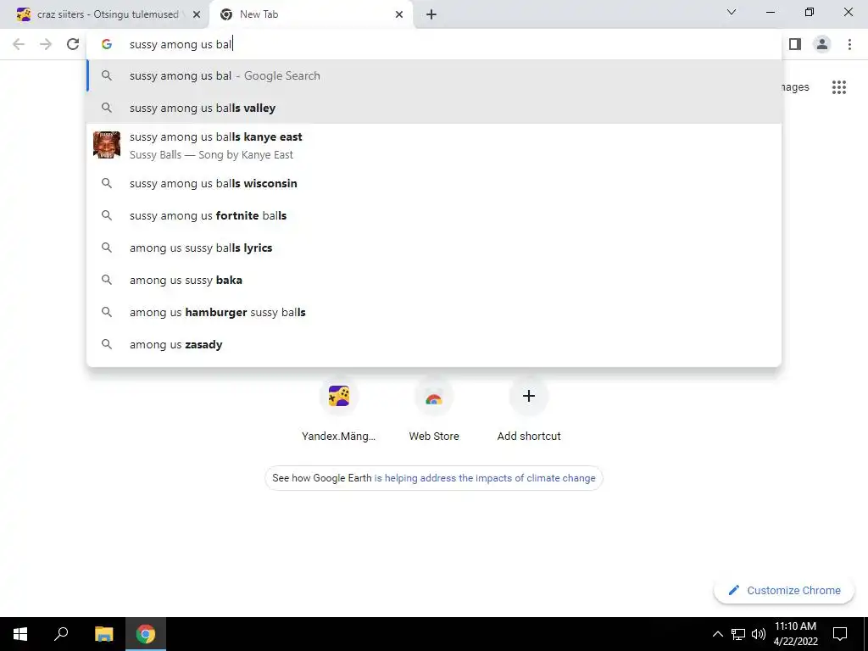868x651 pixels.
Task: Click search icon beside 'balls wisconsin' suggestion
Action: 107,183
